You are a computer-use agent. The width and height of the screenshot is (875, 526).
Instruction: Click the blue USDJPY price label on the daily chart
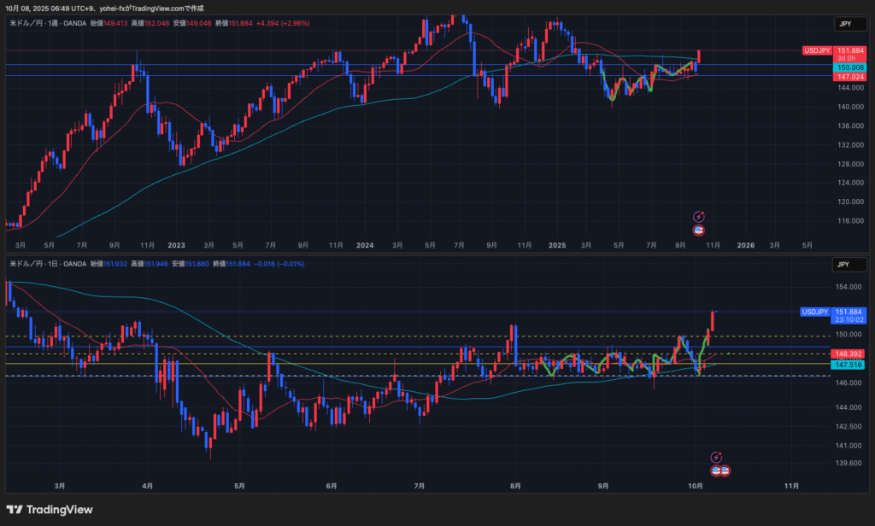pos(816,312)
